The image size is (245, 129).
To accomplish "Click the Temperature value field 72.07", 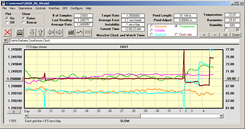I will pos(232,15).
